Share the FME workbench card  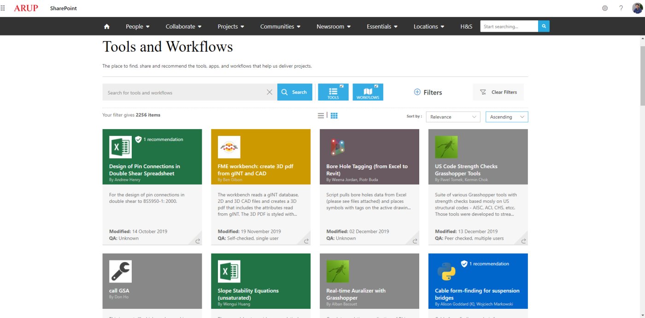tap(306, 241)
